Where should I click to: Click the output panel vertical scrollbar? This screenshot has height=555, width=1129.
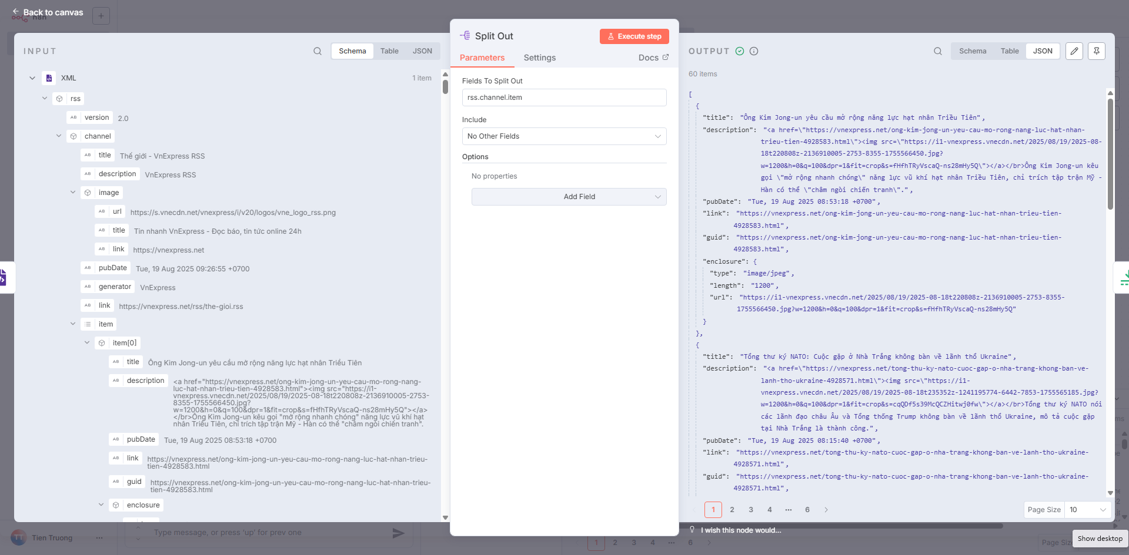[1110, 153]
